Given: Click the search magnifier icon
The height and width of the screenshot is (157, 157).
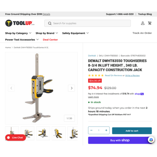Looking at the screenshot, I should 50,23.
